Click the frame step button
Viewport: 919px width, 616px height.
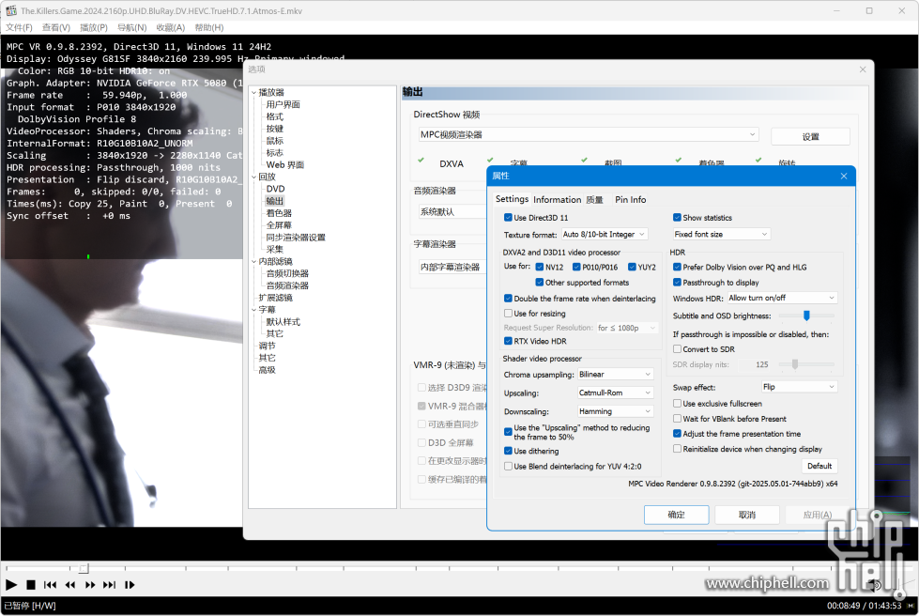coord(130,584)
